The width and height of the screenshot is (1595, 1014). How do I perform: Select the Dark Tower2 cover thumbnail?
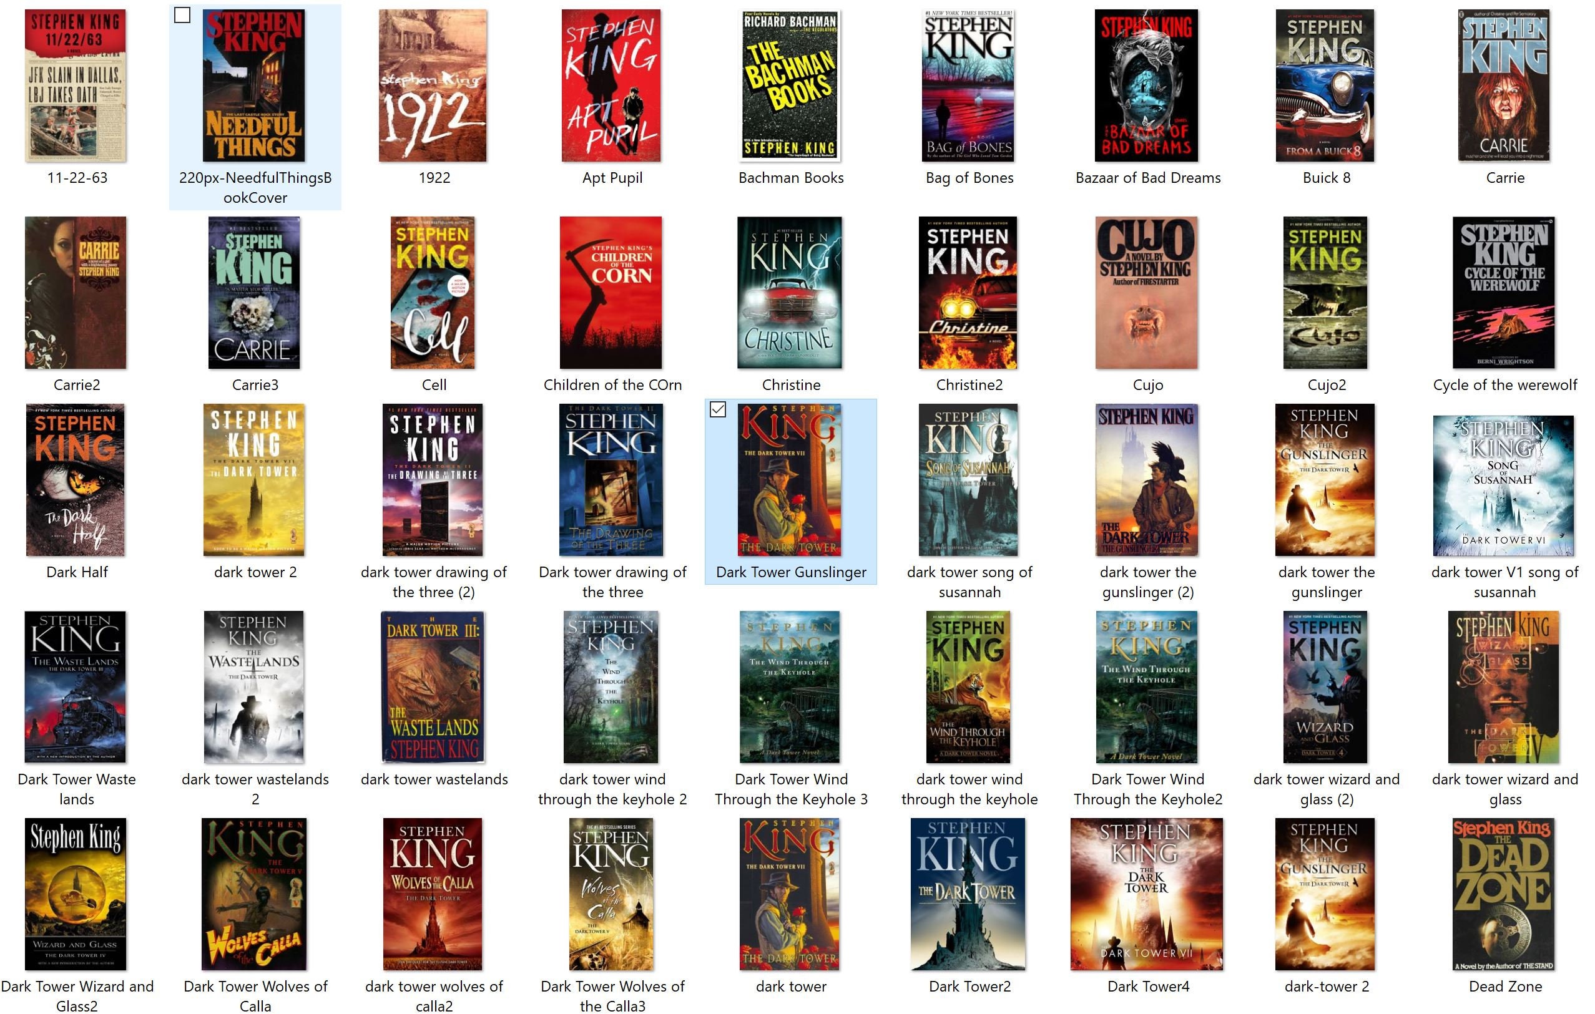coord(968,894)
